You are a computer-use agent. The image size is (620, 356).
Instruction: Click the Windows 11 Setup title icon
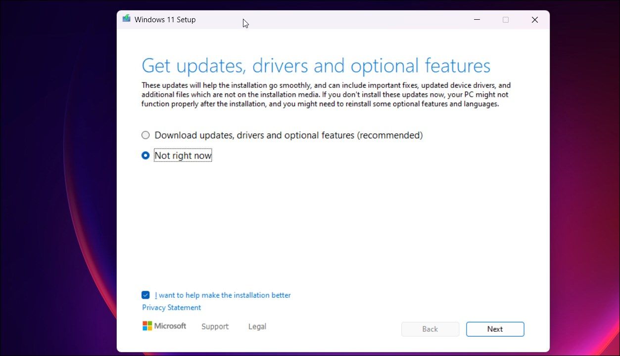(x=127, y=19)
